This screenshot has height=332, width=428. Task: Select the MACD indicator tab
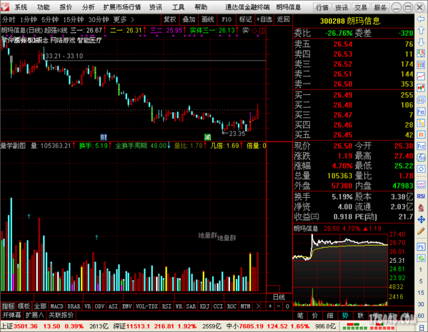click(x=56, y=306)
